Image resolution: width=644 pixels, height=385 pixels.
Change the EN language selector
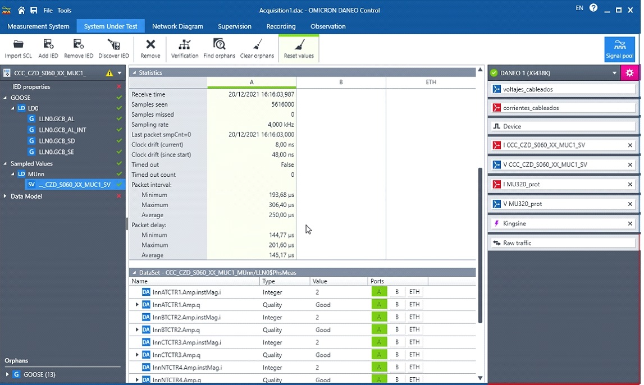[x=579, y=8]
